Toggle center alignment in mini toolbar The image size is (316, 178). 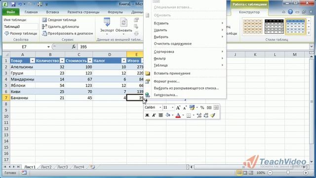(160, 115)
